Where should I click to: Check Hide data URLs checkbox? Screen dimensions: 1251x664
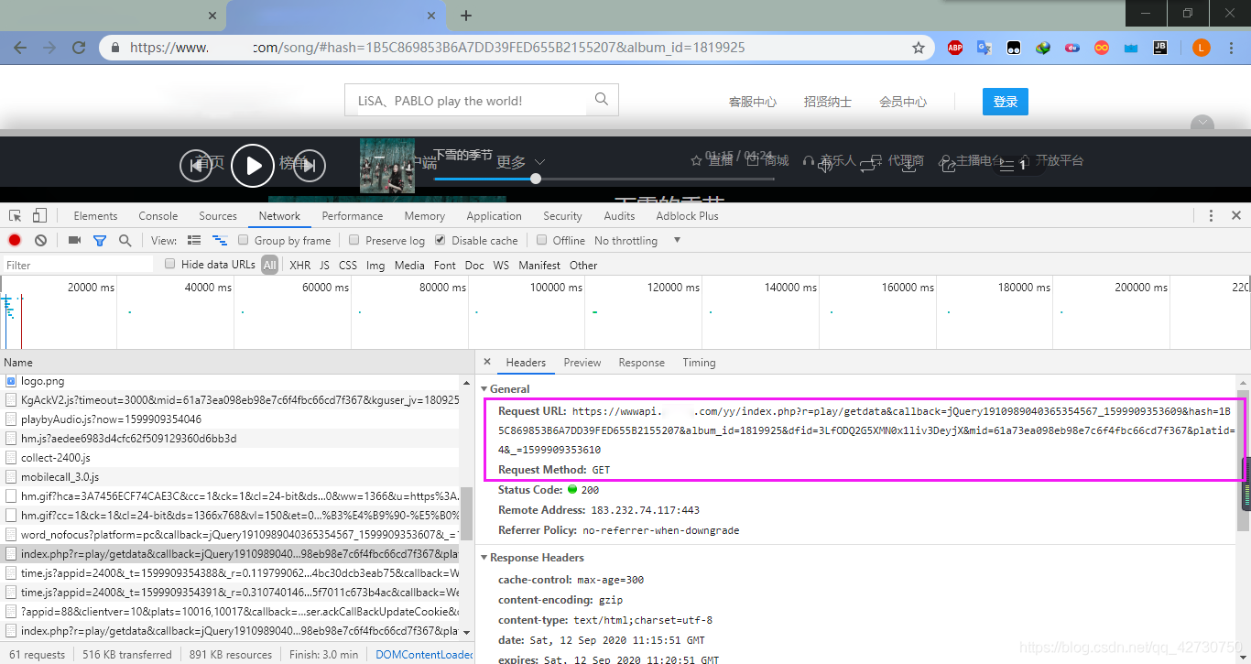coord(170,264)
